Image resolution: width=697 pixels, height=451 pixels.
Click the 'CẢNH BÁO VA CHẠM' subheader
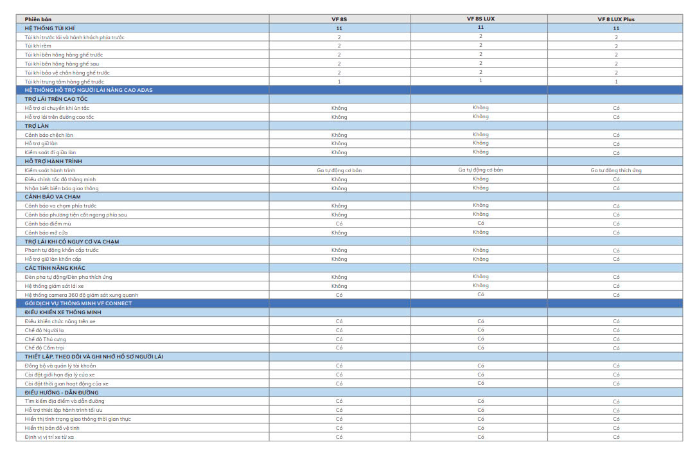coord(53,197)
